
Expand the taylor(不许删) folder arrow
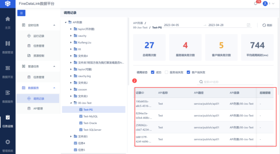click(71, 29)
